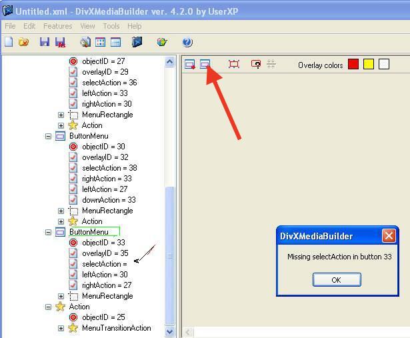410x338 pixels.
Task: Select the overlayID = 32 row
Action: pos(105,157)
